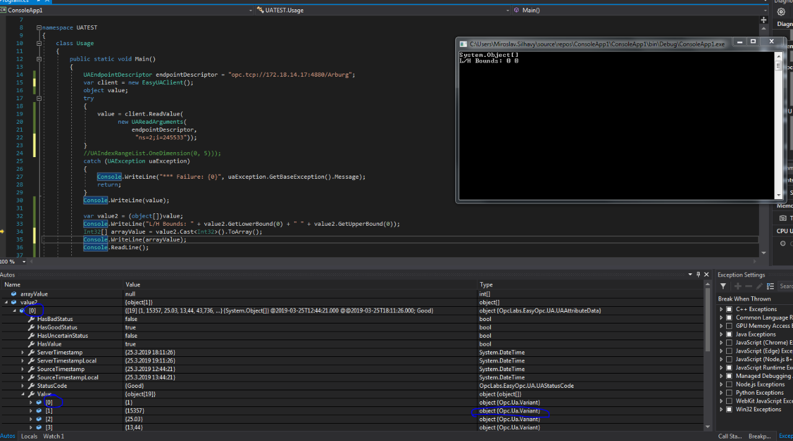
Task: Click the current statement arrow at line 34
Action: click(2, 231)
